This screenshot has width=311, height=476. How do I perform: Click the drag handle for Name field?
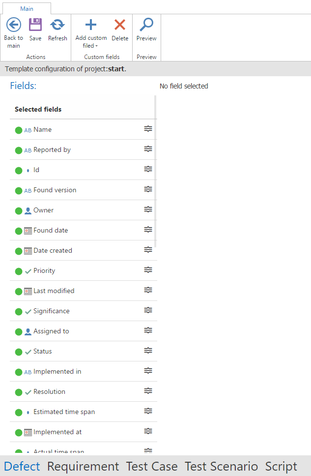[x=148, y=129]
